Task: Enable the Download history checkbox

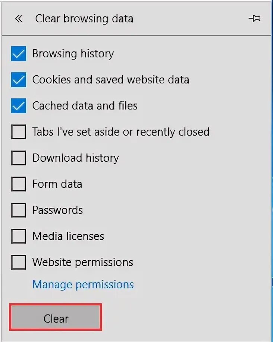Action: (19, 158)
